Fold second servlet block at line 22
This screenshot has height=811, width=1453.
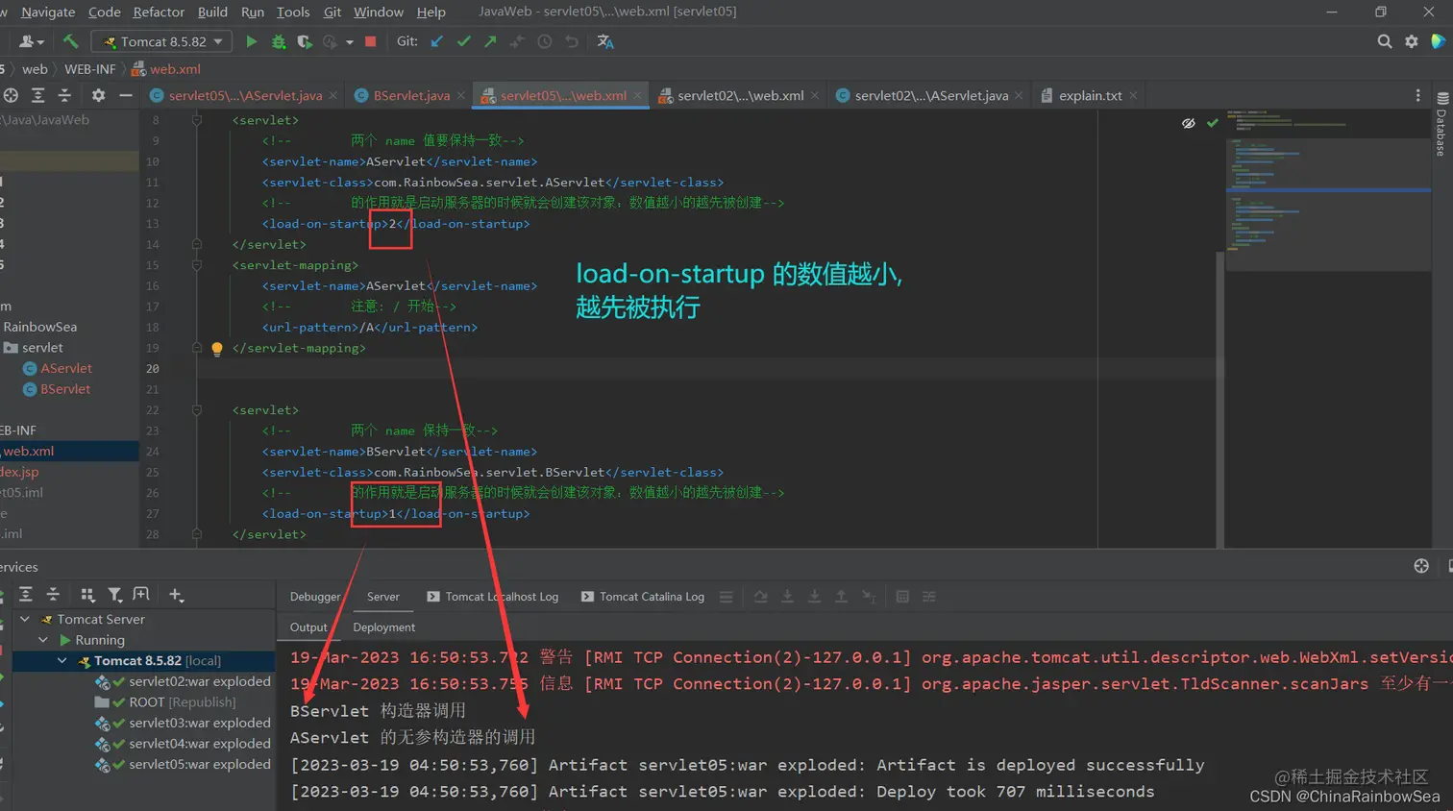[196, 410]
